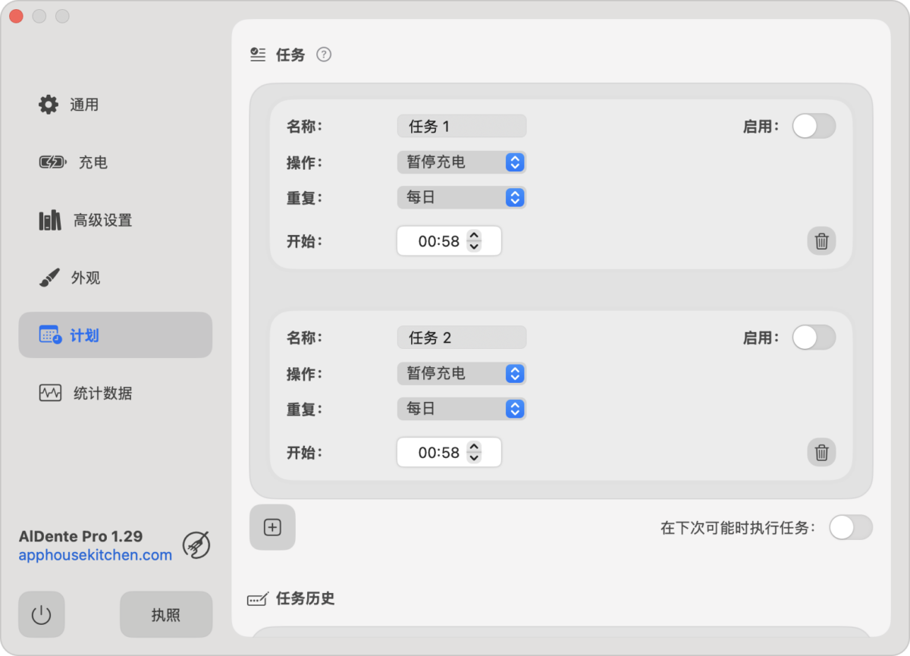Click the 00:58 start time of 任务 1
This screenshot has width=910, height=656.
tap(439, 241)
